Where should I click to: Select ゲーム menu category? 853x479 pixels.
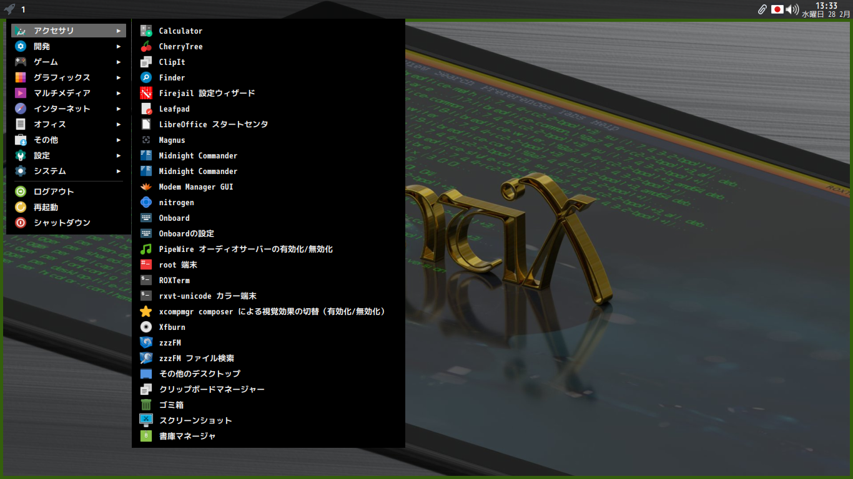(x=69, y=62)
